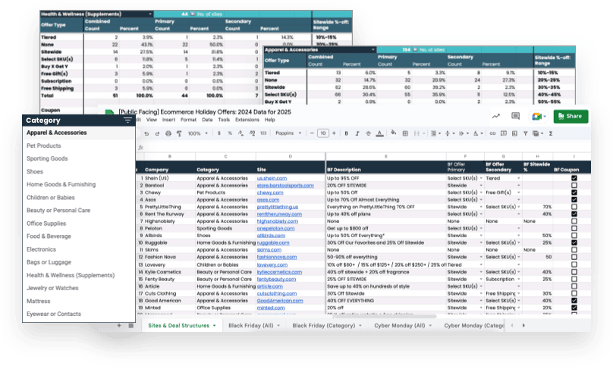Image resolution: width=613 pixels, height=366 pixels.
Task: Open the Poppins font dropdown
Action: [291, 133]
